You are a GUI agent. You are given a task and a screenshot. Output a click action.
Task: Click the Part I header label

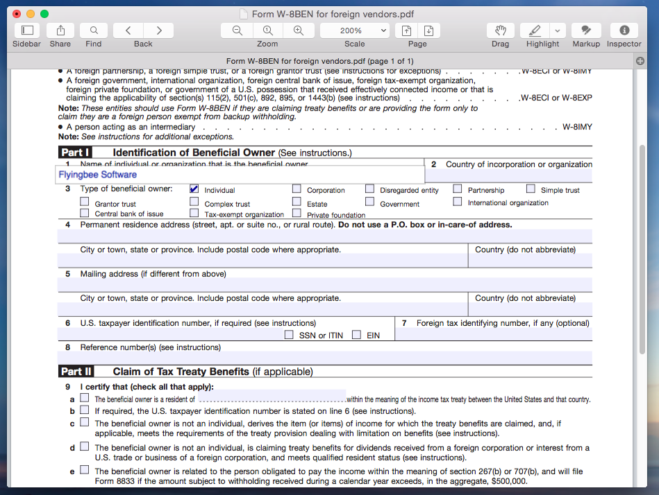click(x=75, y=153)
